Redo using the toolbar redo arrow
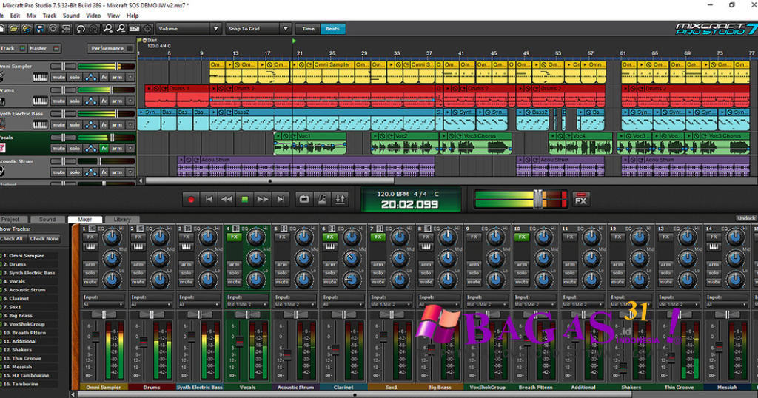 coord(93,29)
